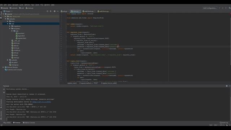Select apps.py in project tree
Screen dimensions: 231x130
point(15,45)
